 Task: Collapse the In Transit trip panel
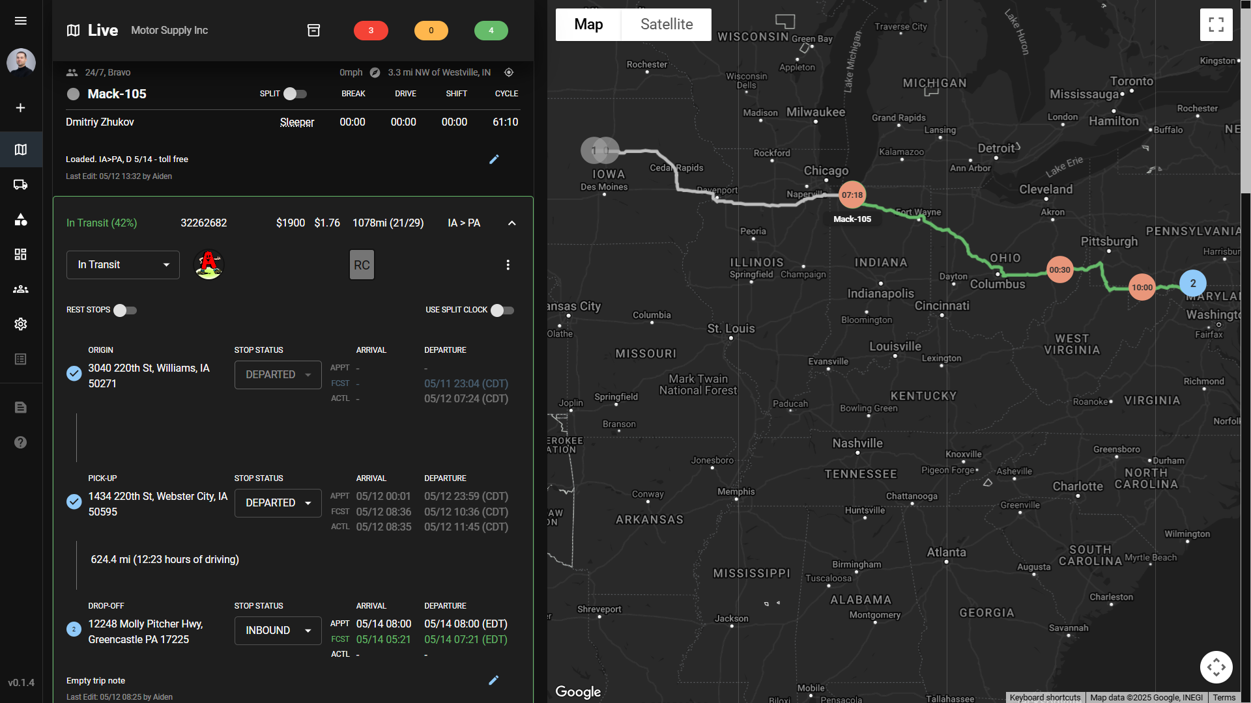[512, 223]
